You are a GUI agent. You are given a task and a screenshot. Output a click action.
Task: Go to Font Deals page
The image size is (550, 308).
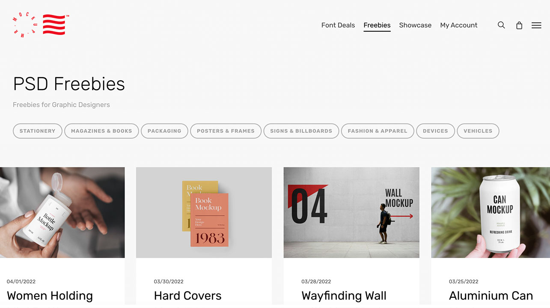click(x=338, y=25)
